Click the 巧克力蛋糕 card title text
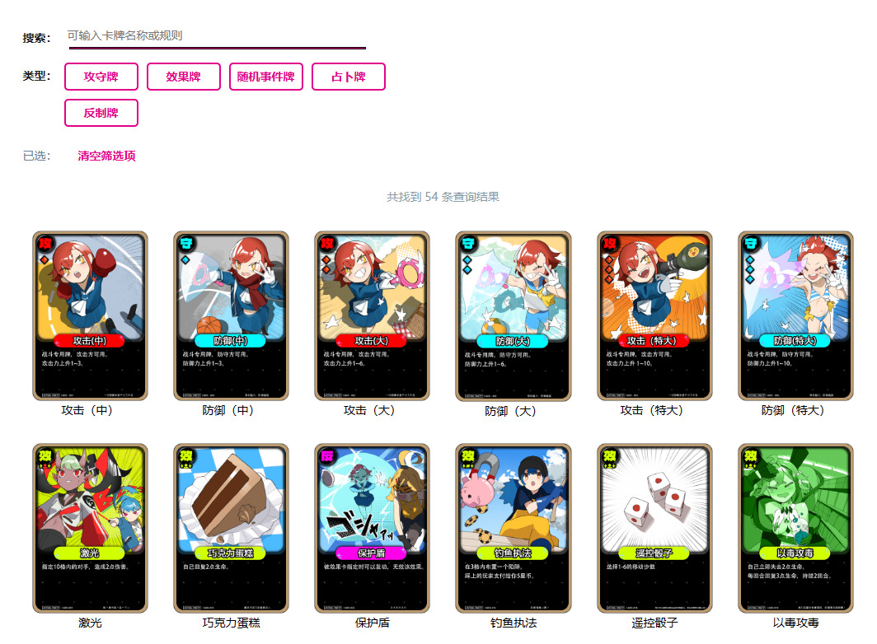The width and height of the screenshot is (877, 644). 231,623
